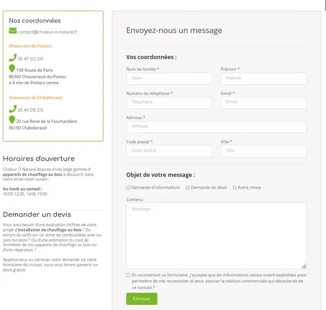Click the "Showroom de Poitiers" link

pyautogui.click(x=30, y=46)
